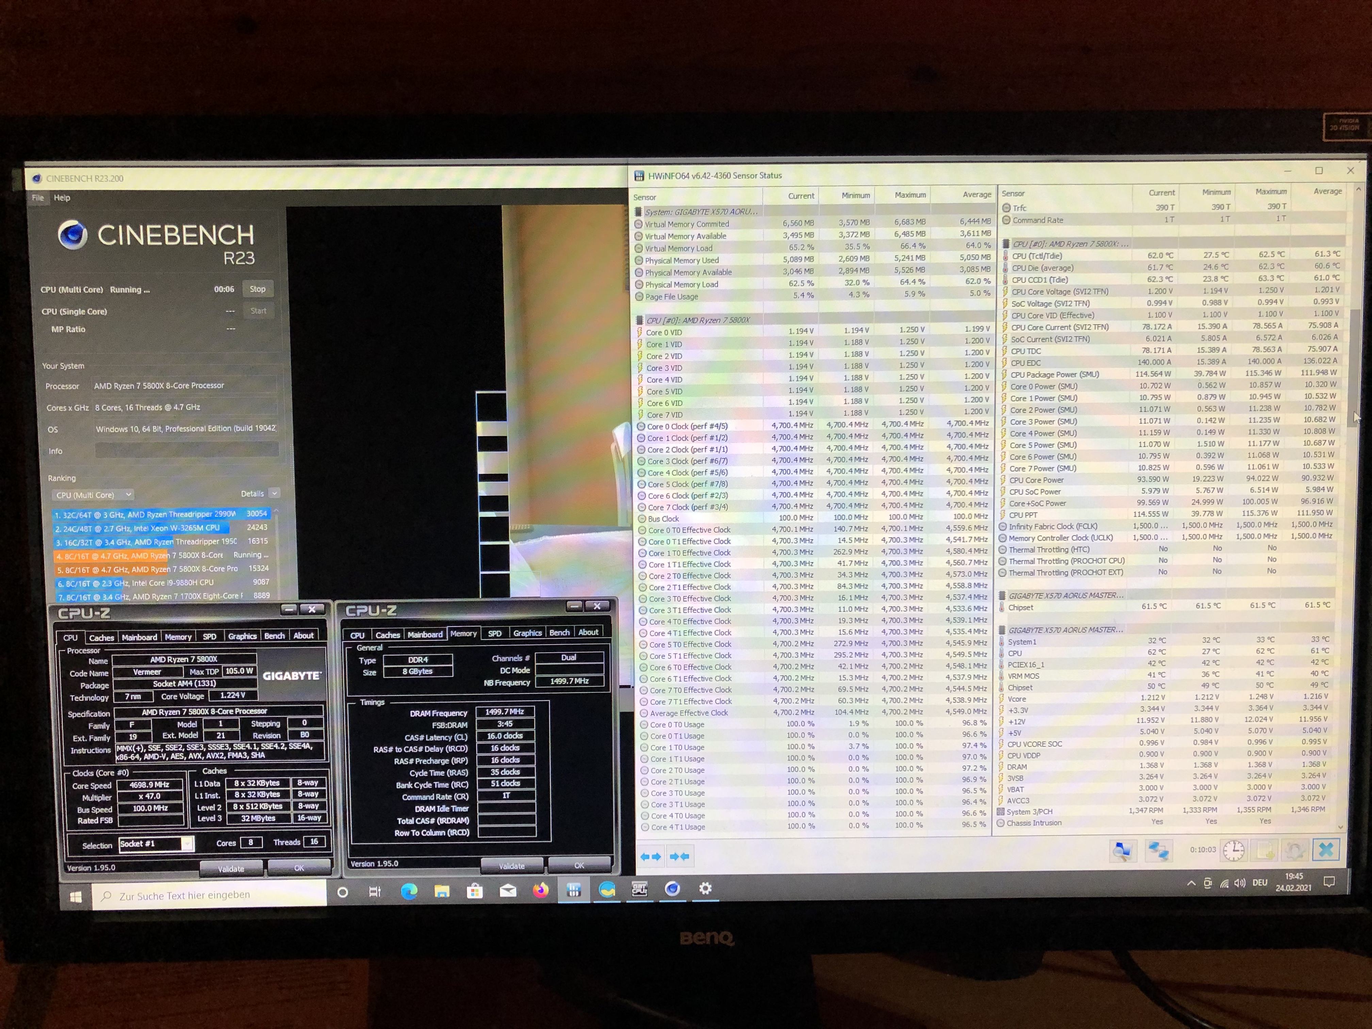
Task: Expand the Details dropdown in Cinebench ranking
Action: click(x=274, y=493)
